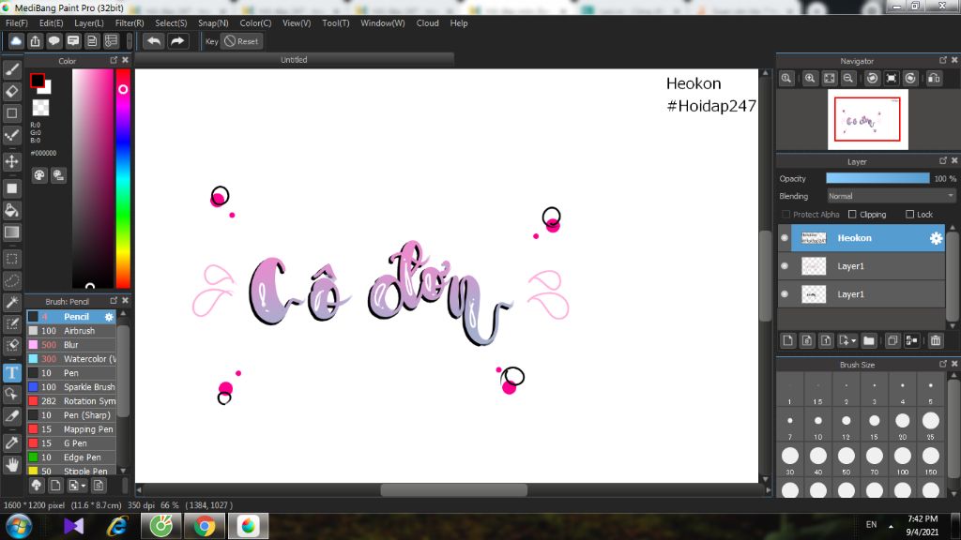
Task: Add a new layer with the page icon
Action: (x=788, y=340)
